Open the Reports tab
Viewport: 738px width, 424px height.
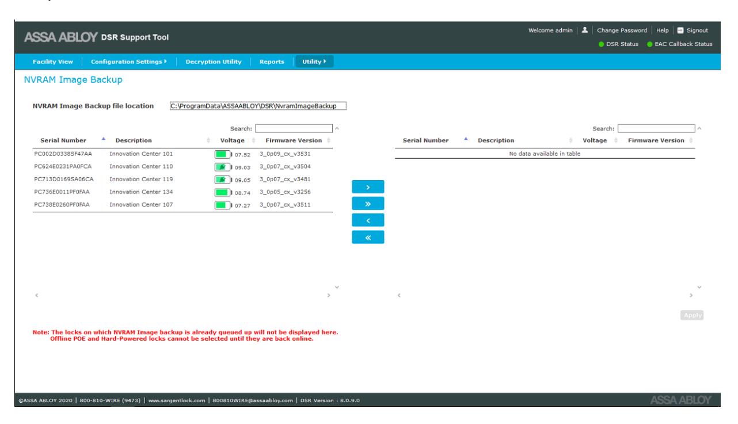[272, 62]
